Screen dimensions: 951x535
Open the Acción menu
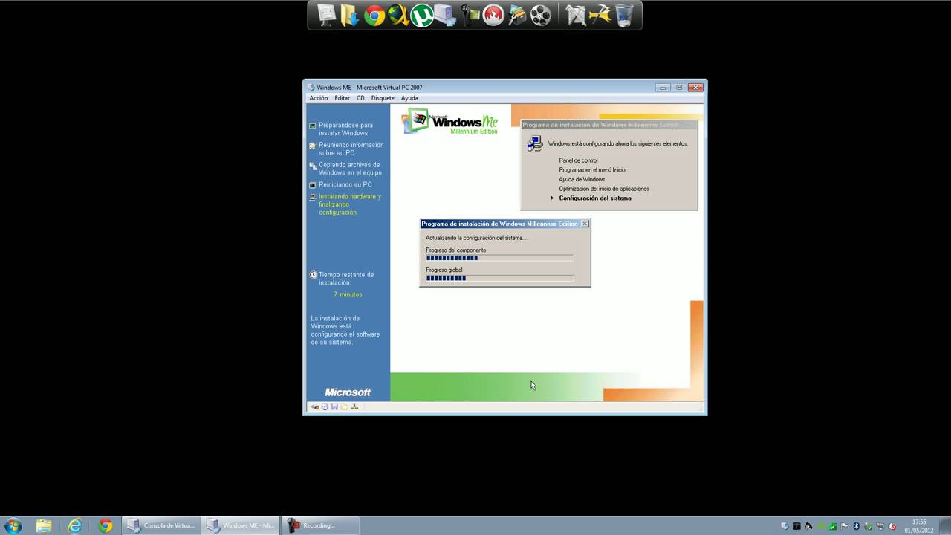point(319,98)
